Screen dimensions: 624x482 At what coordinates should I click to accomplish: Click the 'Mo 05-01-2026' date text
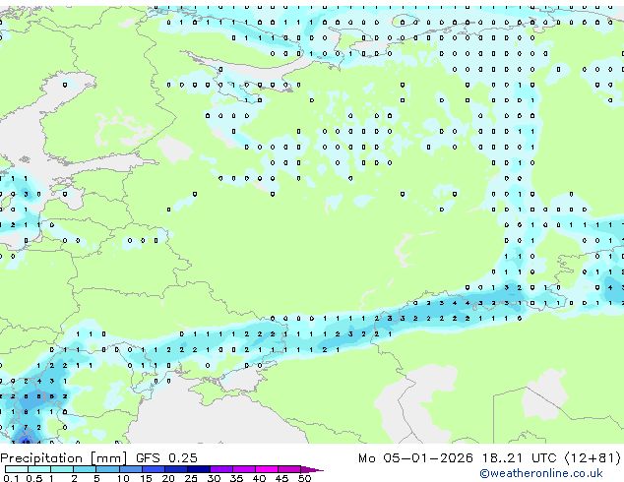[x=416, y=457]
